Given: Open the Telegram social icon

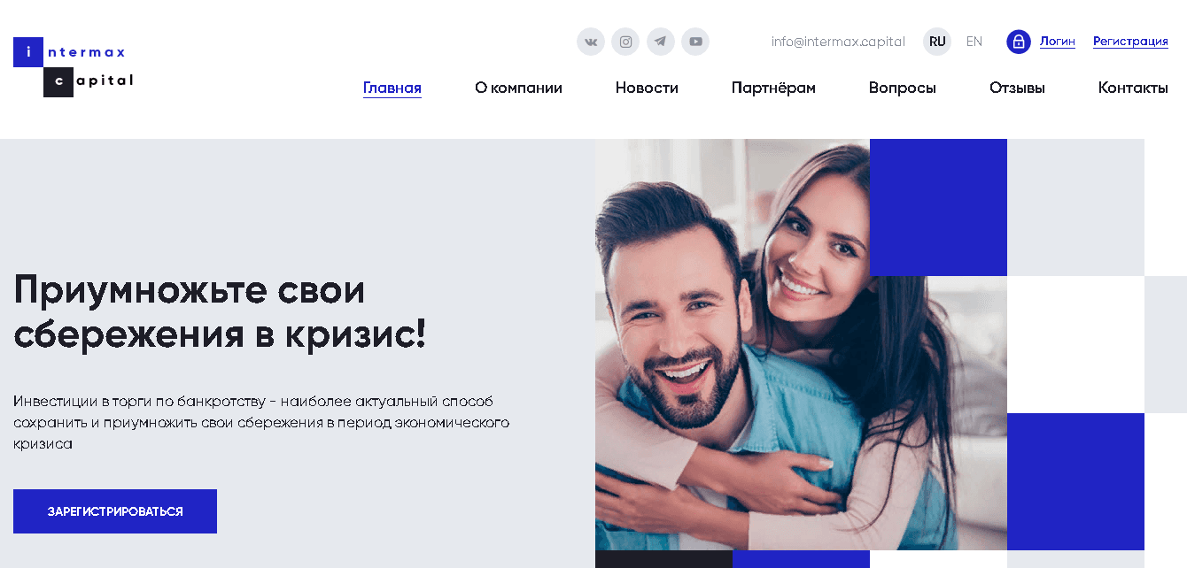Looking at the screenshot, I should pos(661,42).
